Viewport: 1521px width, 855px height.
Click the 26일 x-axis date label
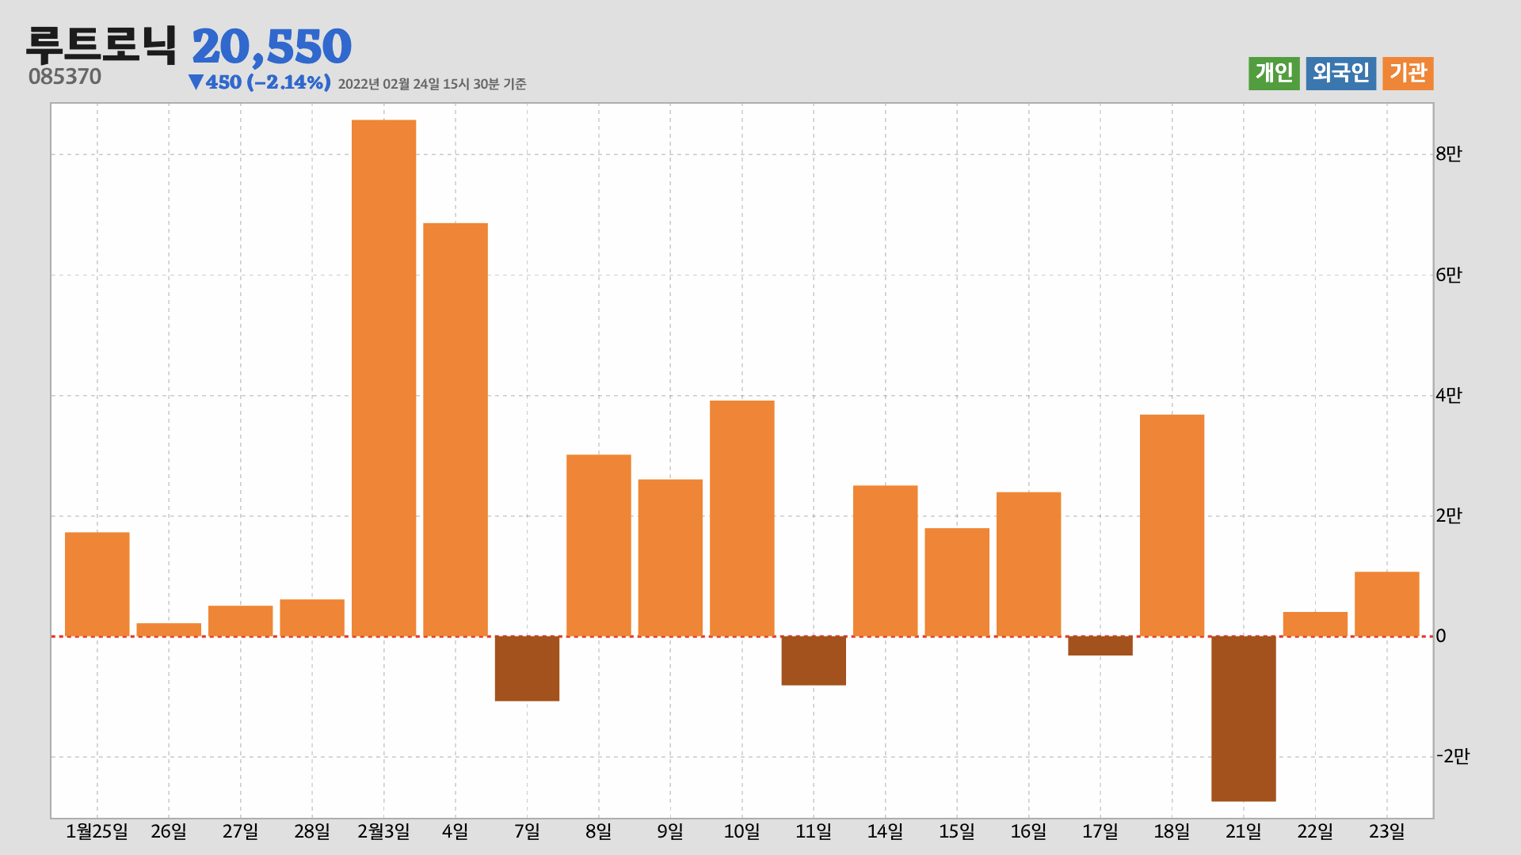[169, 832]
